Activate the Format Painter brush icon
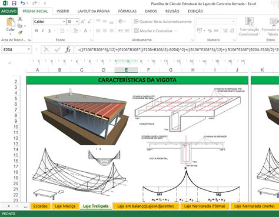Viewport: 279px width, 217px height. (x=20, y=32)
